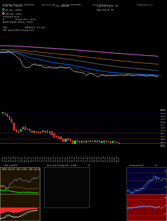Click the MACD values readout line
The image size is (167, 221).
click(18, 22)
